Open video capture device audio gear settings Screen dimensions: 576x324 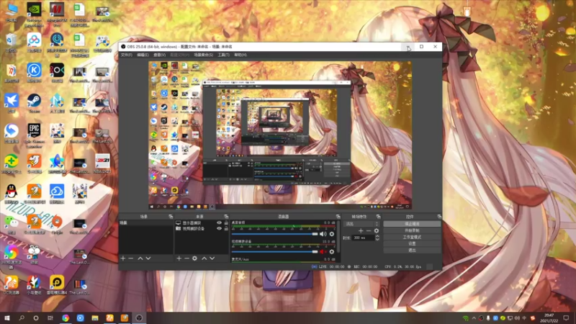(332, 251)
